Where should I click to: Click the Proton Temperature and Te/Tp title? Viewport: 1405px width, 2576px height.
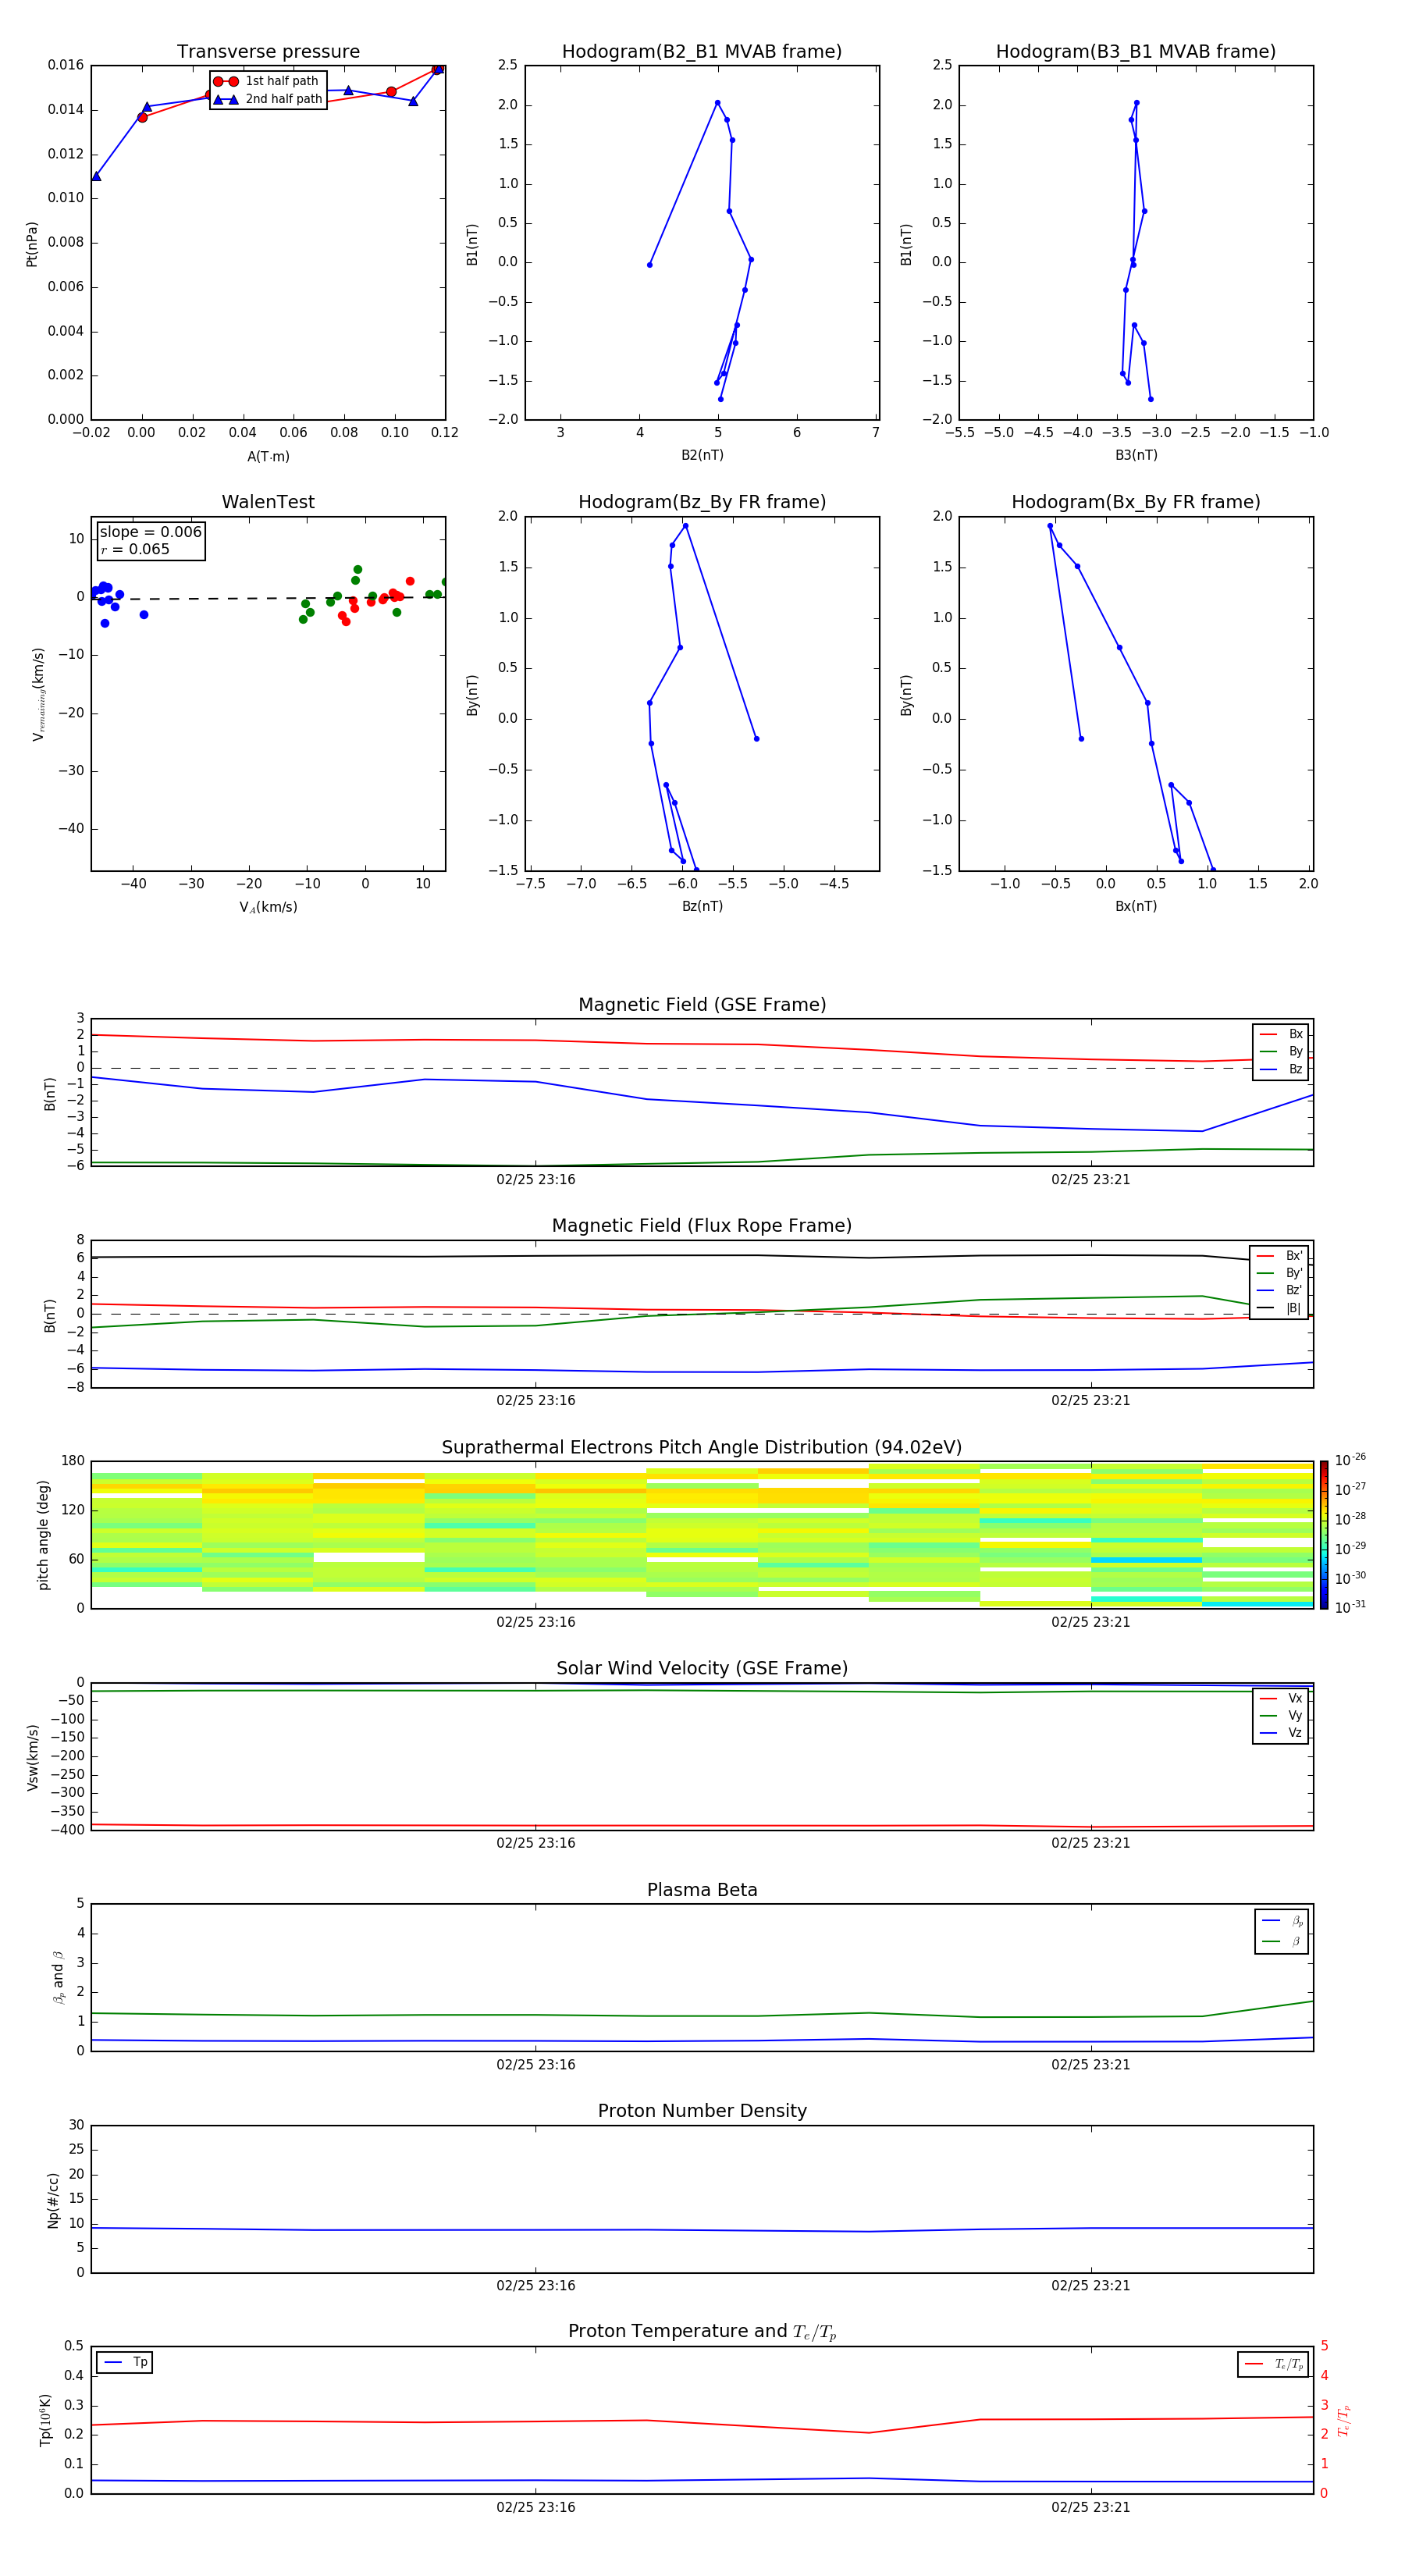click(x=702, y=2331)
